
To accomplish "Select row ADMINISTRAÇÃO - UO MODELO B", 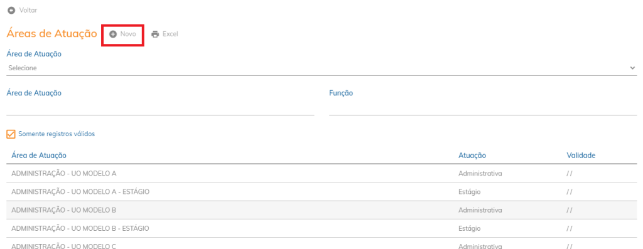I will 321,210.
